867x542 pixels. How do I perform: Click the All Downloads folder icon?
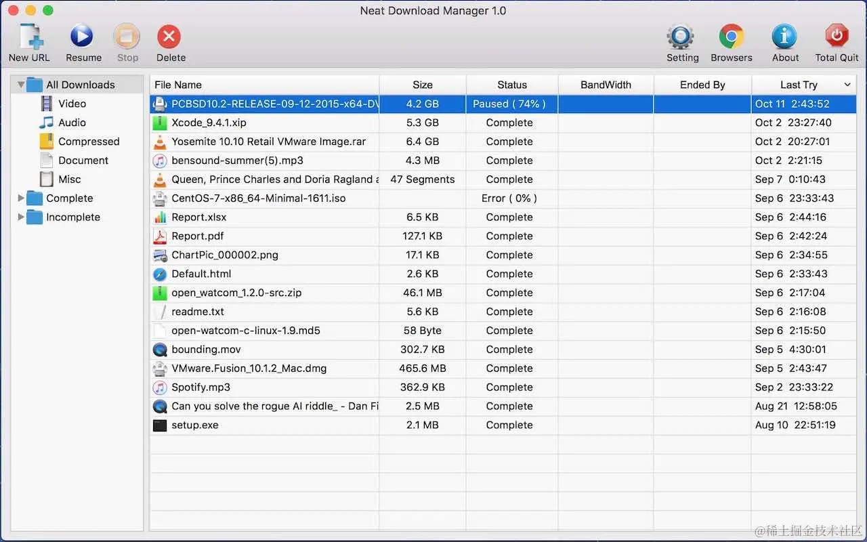(x=35, y=85)
